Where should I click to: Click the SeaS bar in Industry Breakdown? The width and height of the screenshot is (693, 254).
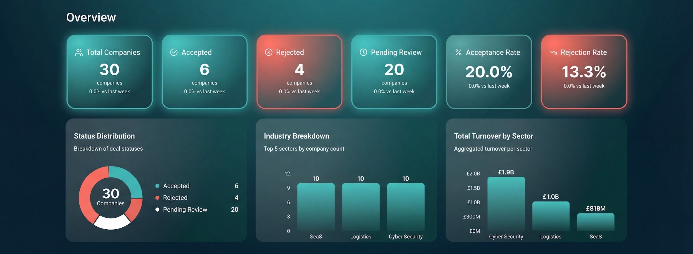click(x=316, y=208)
